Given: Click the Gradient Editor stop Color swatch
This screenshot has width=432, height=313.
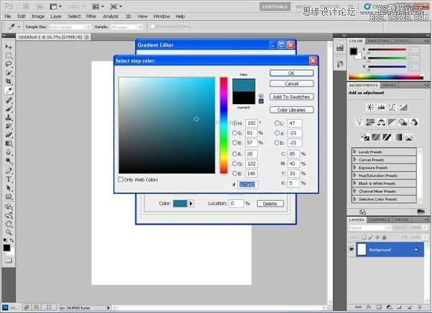Looking at the screenshot, I should (x=180, y=204).
